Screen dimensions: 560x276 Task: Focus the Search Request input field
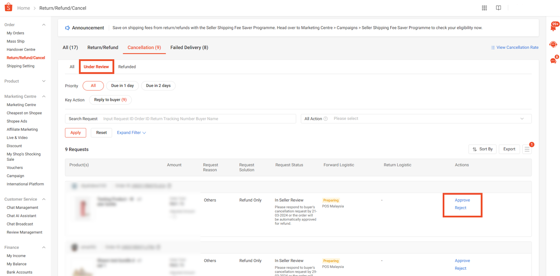(x=181, y=119)
